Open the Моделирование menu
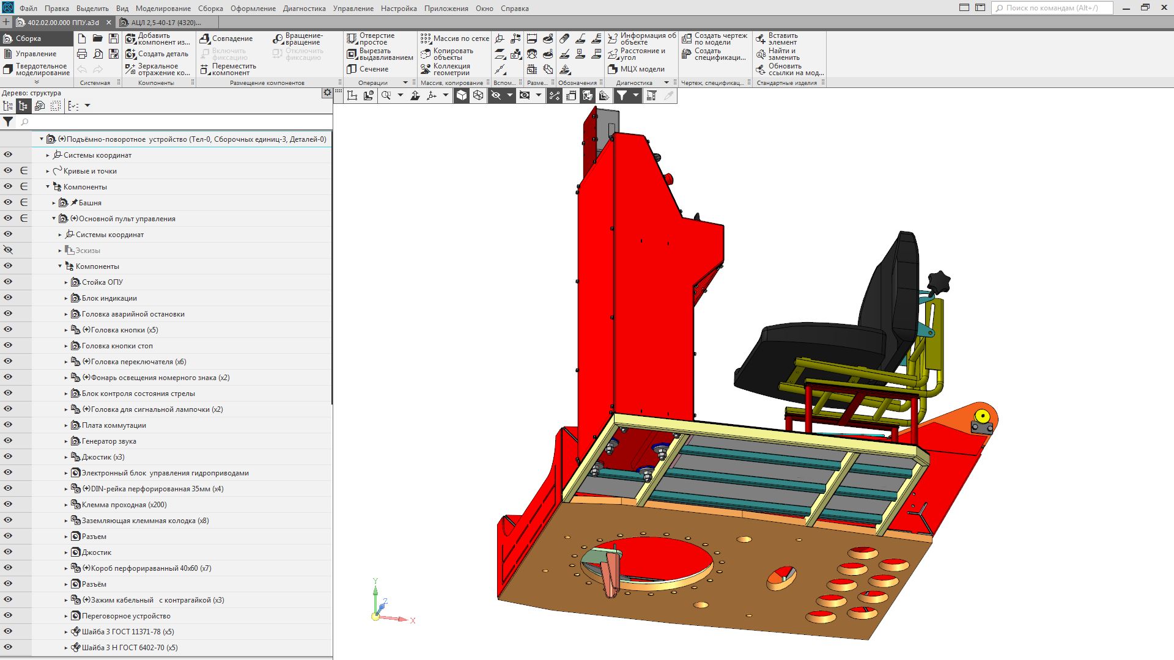This screenshot has height=660, width=1174. [x=163, y=9]
